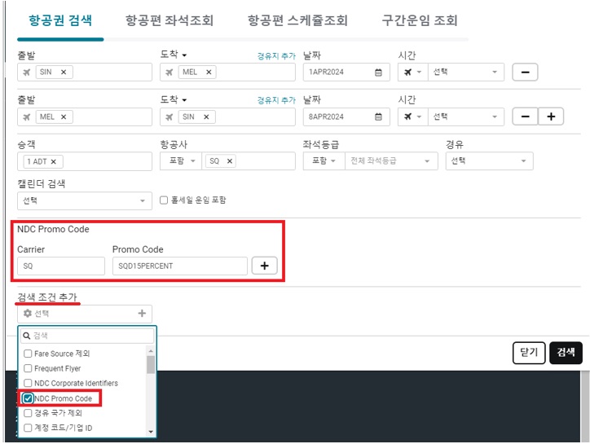This screenshot has width=590, height=444.
Task: Check the 경유 국가 제외 option
Action: [x=28, y=413]
